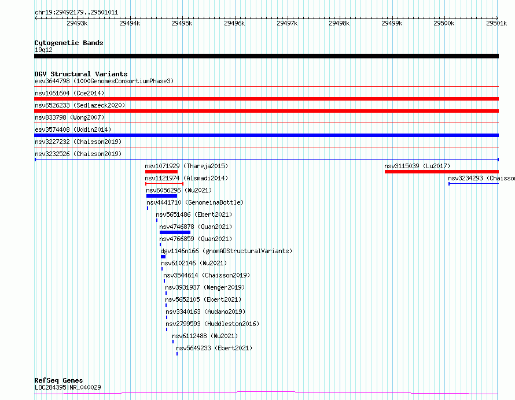
Task: Open the nsv6112488 (Wu2021) label
Action: pos(205,336)
